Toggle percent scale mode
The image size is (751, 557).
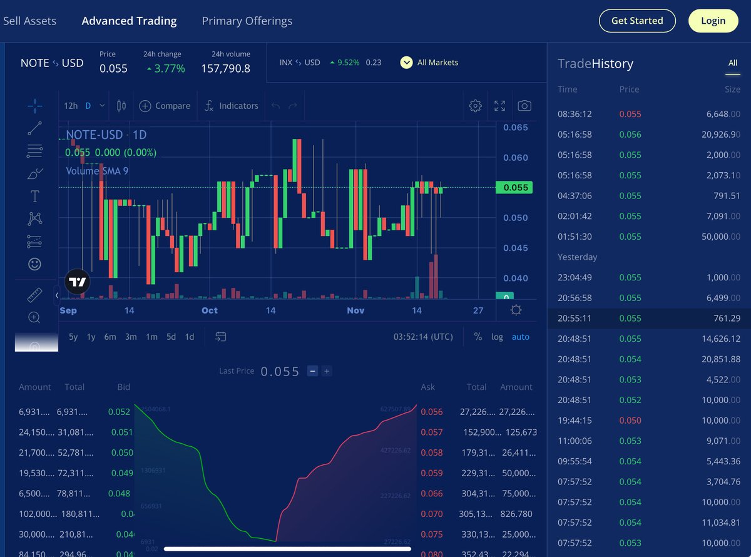click(x=478, y=337)
